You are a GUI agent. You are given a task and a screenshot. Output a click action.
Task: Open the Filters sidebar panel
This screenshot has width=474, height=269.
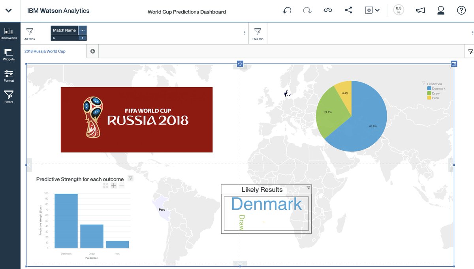(x=9, y=97)
